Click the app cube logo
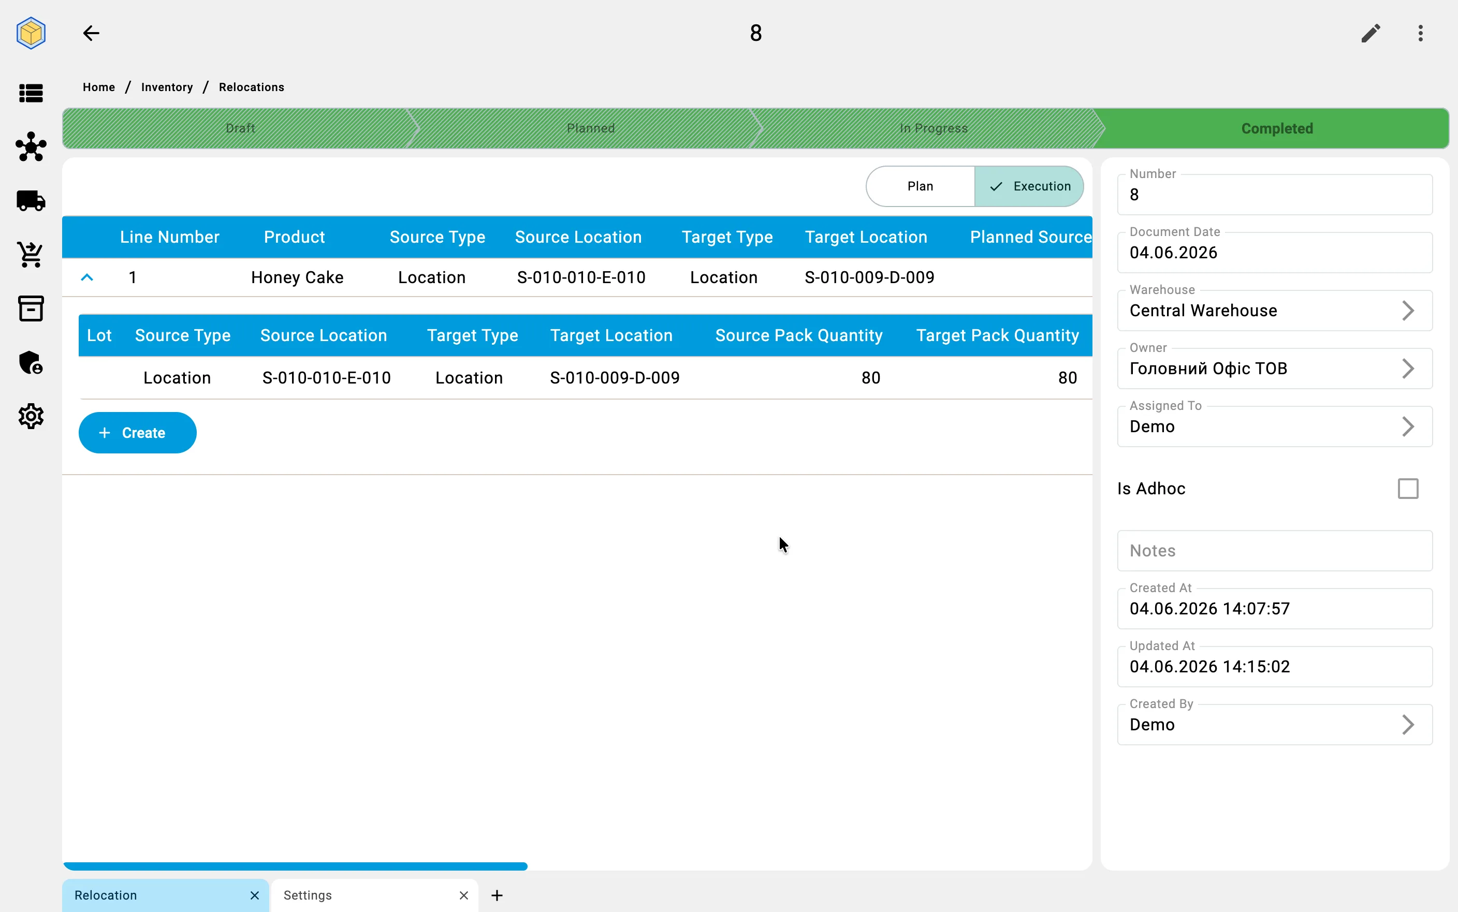This screenshot has height=912, width=1458. pos(31,33)
